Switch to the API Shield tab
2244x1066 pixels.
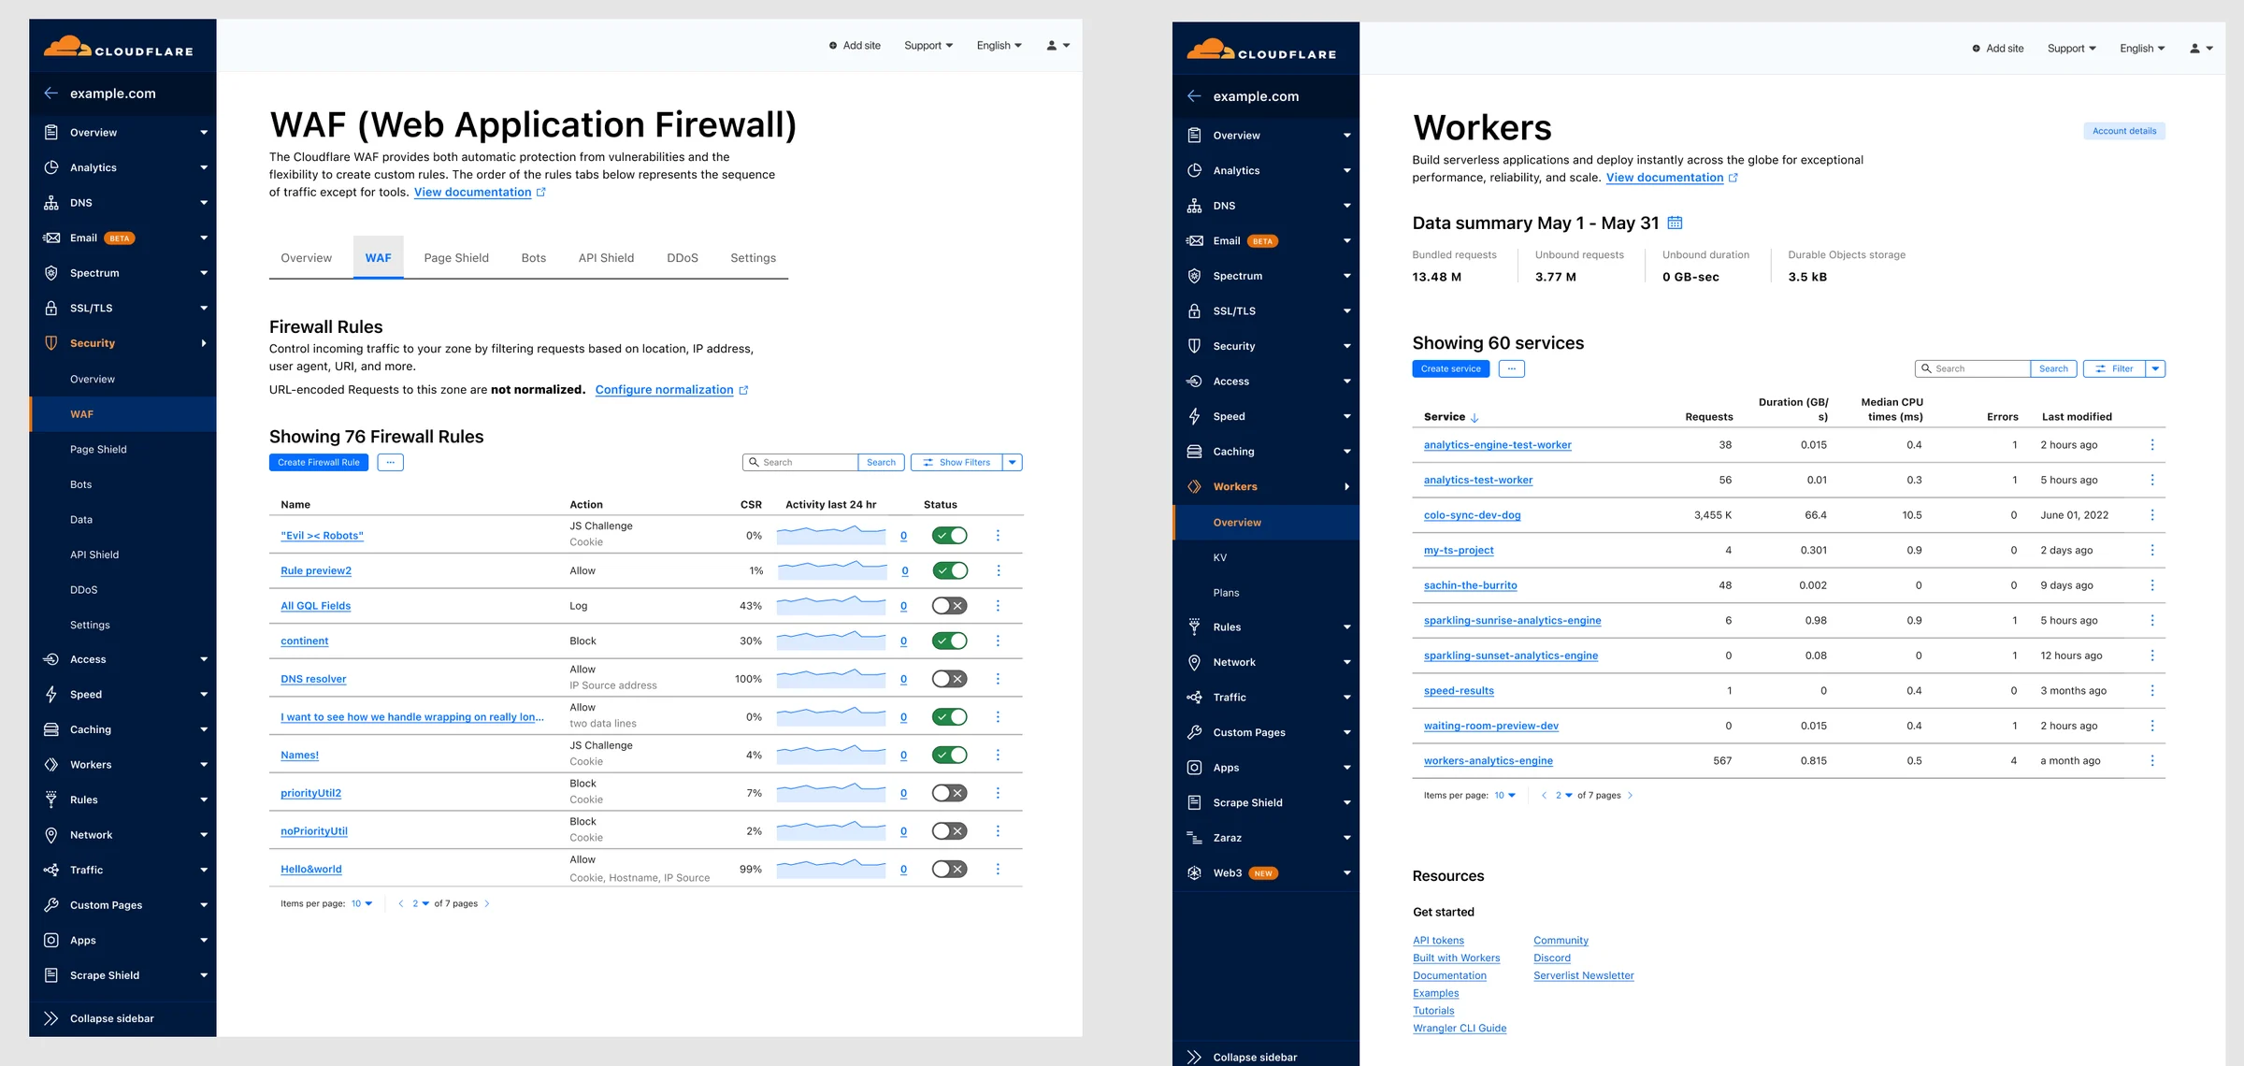coord(606,258)
